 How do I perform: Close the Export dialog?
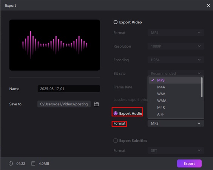208,5
